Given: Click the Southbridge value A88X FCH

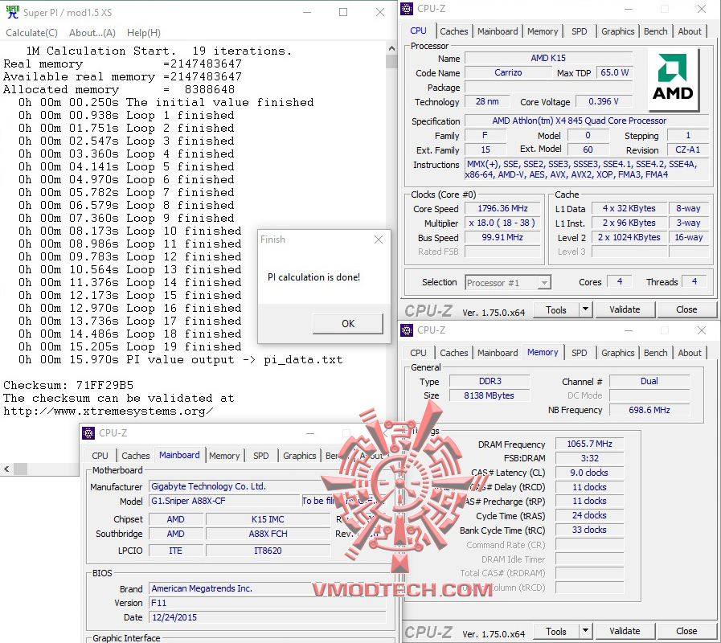Looking at the screenshot, I should point(268,534).
